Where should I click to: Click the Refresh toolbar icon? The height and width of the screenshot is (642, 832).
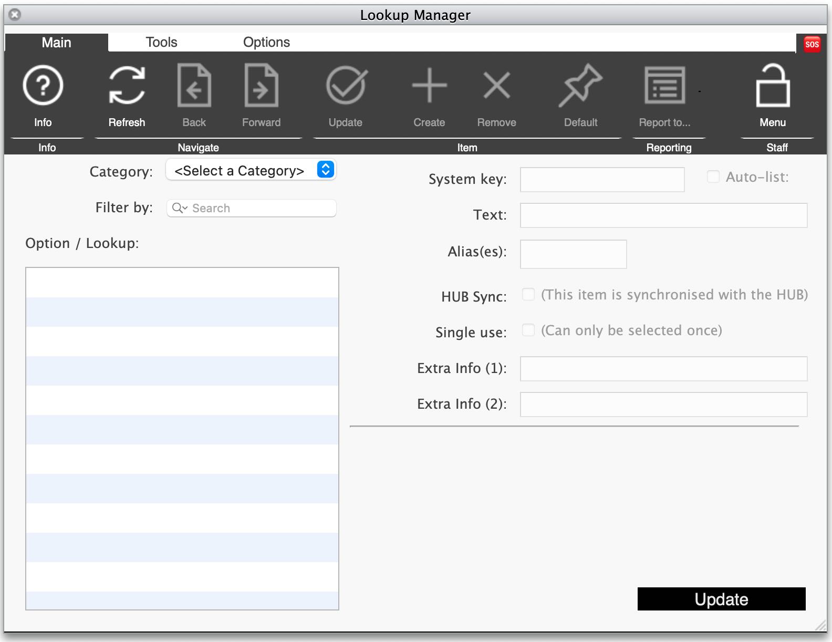point(127,85)
